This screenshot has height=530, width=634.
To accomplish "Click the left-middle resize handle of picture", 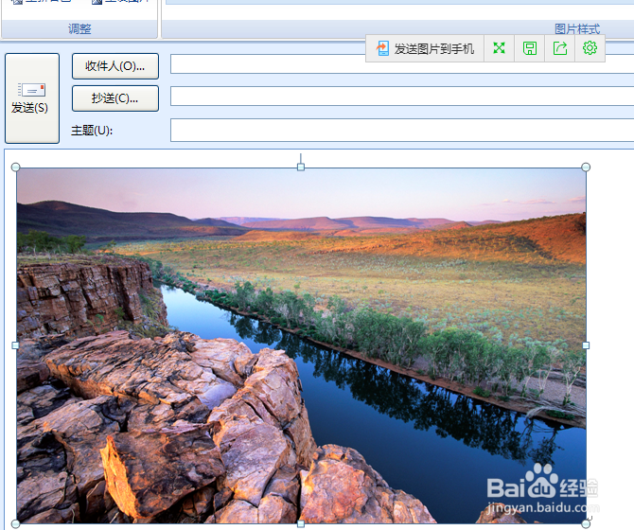I will tap(15, 345).
